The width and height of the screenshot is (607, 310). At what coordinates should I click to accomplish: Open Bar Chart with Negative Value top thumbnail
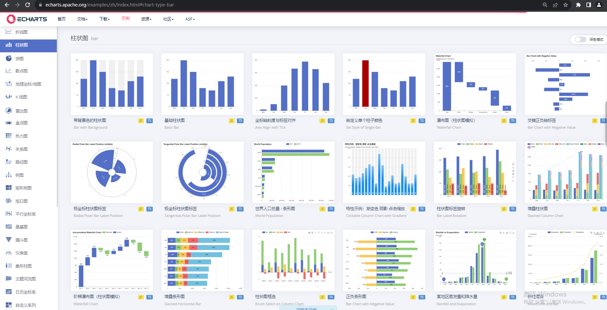click(566, 84)
